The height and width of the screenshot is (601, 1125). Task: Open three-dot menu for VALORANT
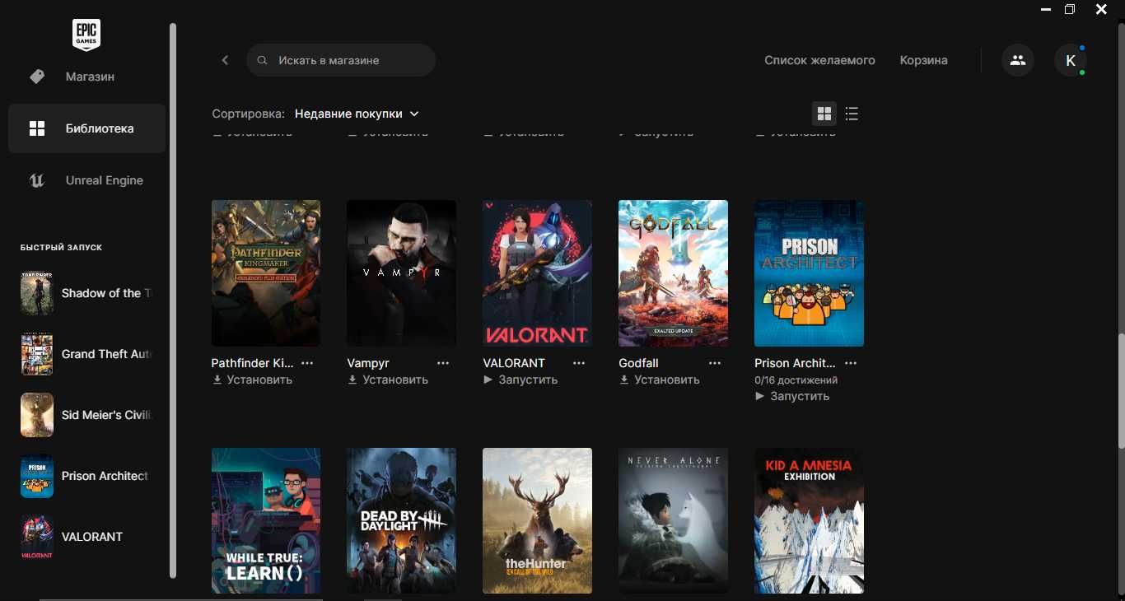point(579,363)
